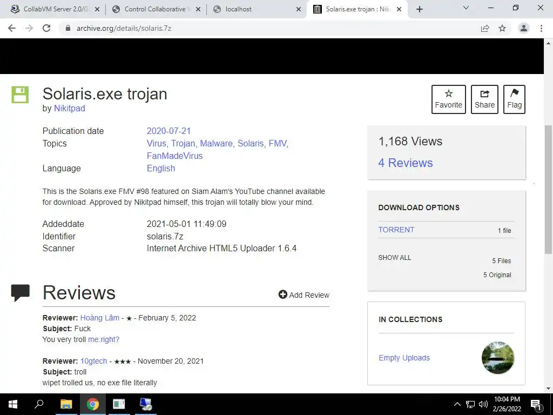Click the me.right? link in review

104,339
